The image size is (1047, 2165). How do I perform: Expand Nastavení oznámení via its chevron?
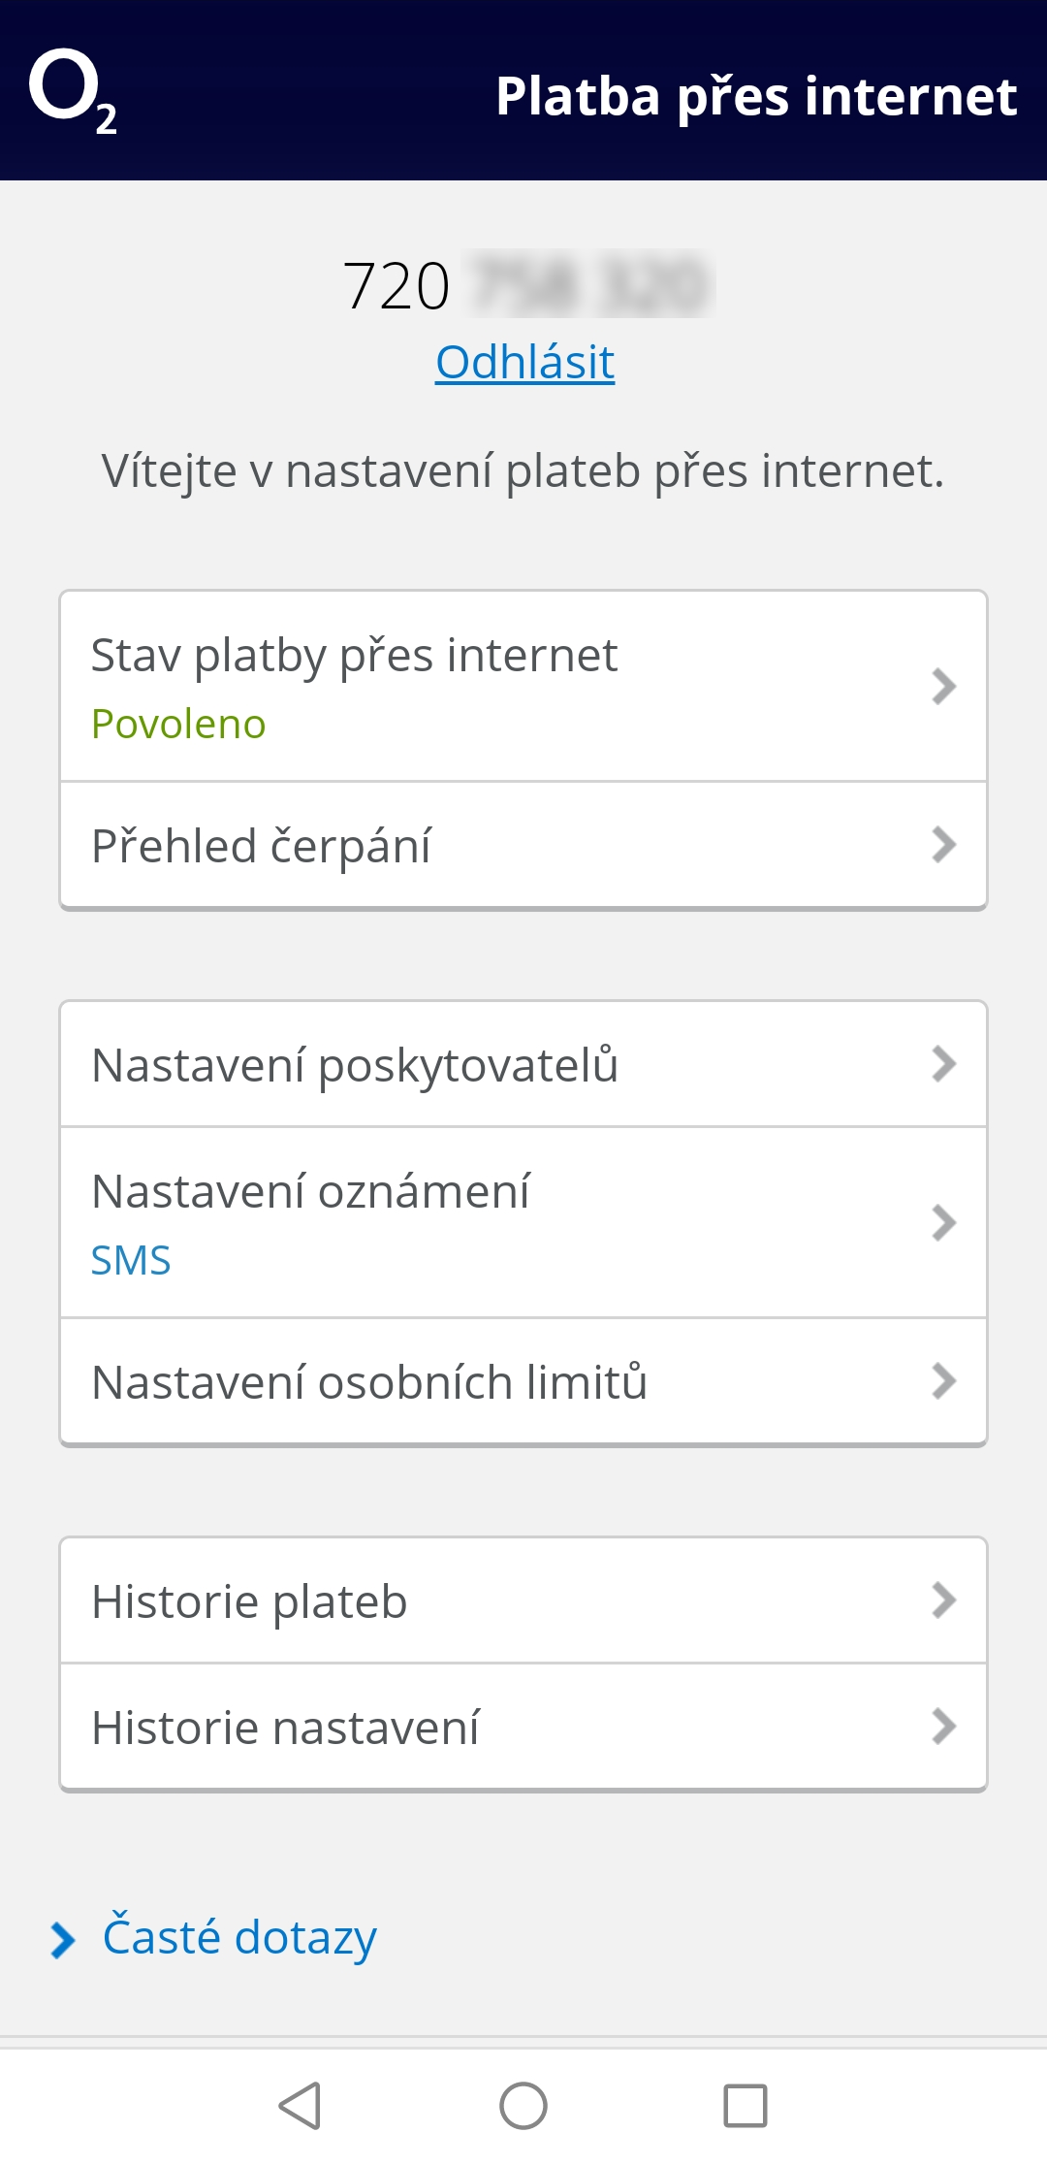pyautogui.click(x=943, y=1222)
